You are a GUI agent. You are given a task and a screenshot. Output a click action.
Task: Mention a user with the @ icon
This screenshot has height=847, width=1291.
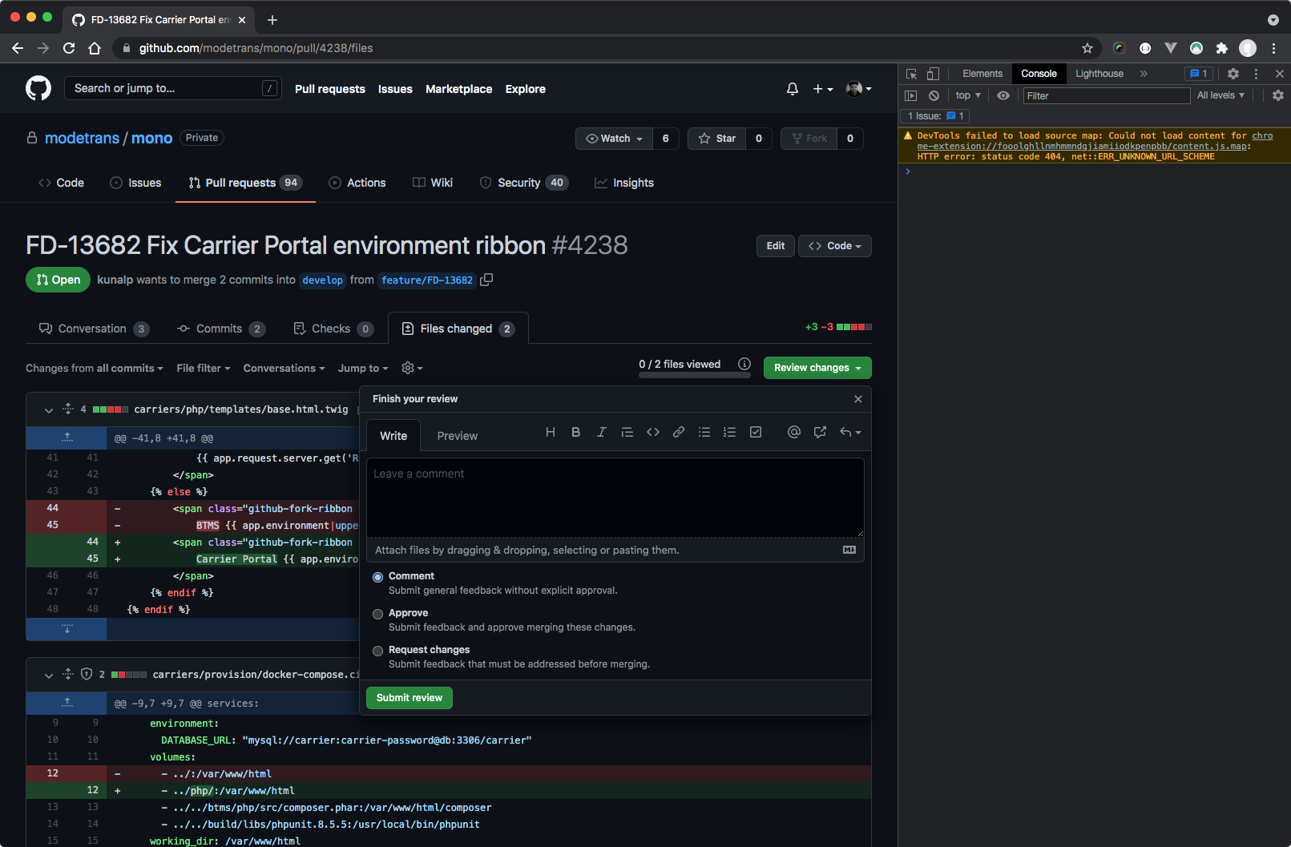[x=793, y=432]
